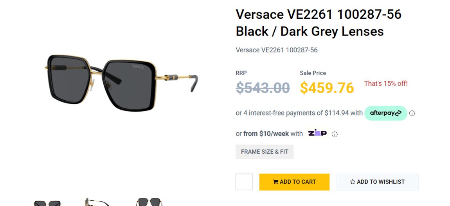Screen dimensions: 450x206
Task: Click the main Versace sunglasses product photo
Action: pos(121,82)
